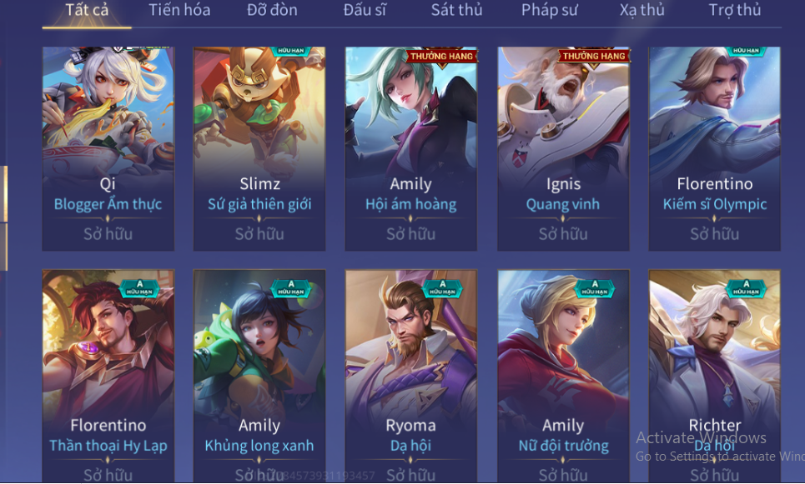This screenshot has height=484, width=805.
Task: Select Florentino Thần thoại Hy Lạp skin
Action: click(x=108, y=376)
